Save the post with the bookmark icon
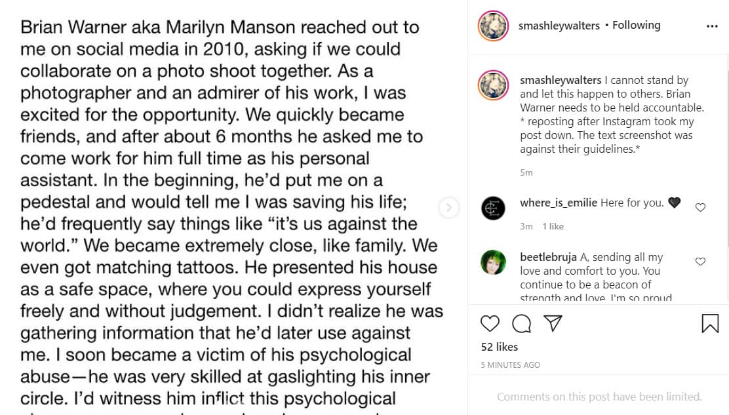Image resolution: width=729 pixels, height=415 pixels. [710, 323]
